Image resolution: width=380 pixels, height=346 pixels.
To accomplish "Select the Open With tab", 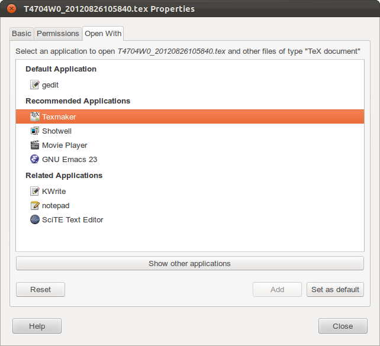I will click(103, 33).
